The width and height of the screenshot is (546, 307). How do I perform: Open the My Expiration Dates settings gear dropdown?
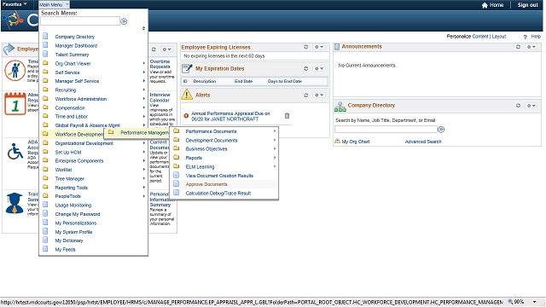(319, 68)
